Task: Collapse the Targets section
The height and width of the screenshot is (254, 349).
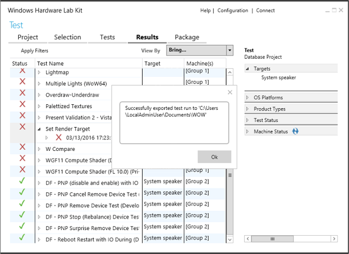Action: pyautogui.click(x=247, y=69)
